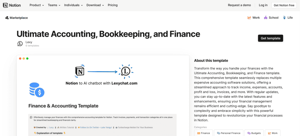Click the School building icon
This screenshot has width=300, height=136.
point(265,18)
